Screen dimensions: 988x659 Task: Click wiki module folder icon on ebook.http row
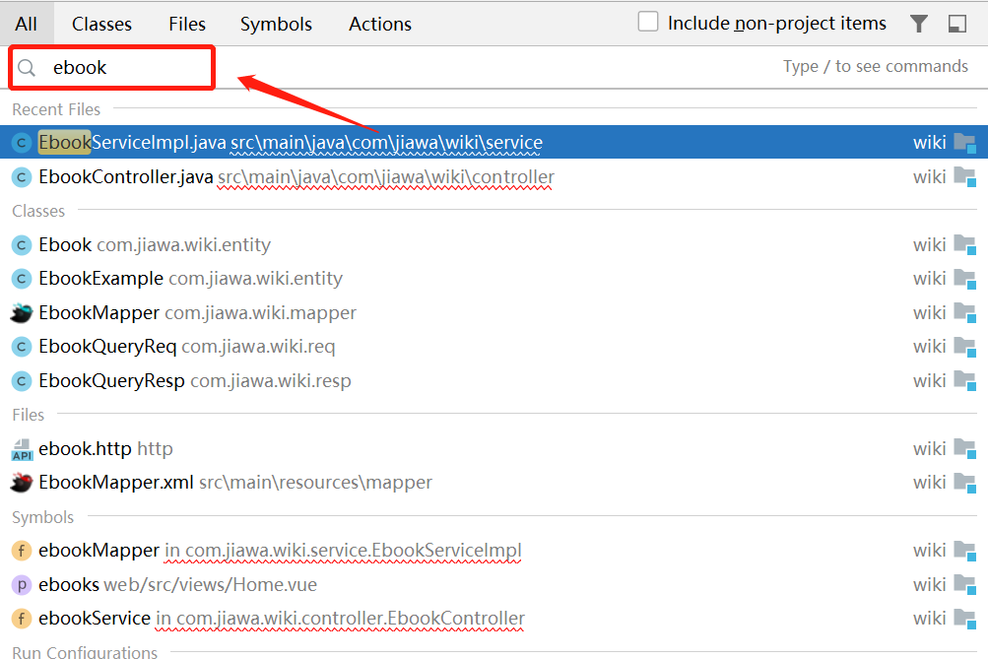coord(964,448)
